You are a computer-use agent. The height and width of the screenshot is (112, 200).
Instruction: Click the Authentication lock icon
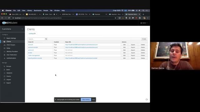[x=4, y=58]
